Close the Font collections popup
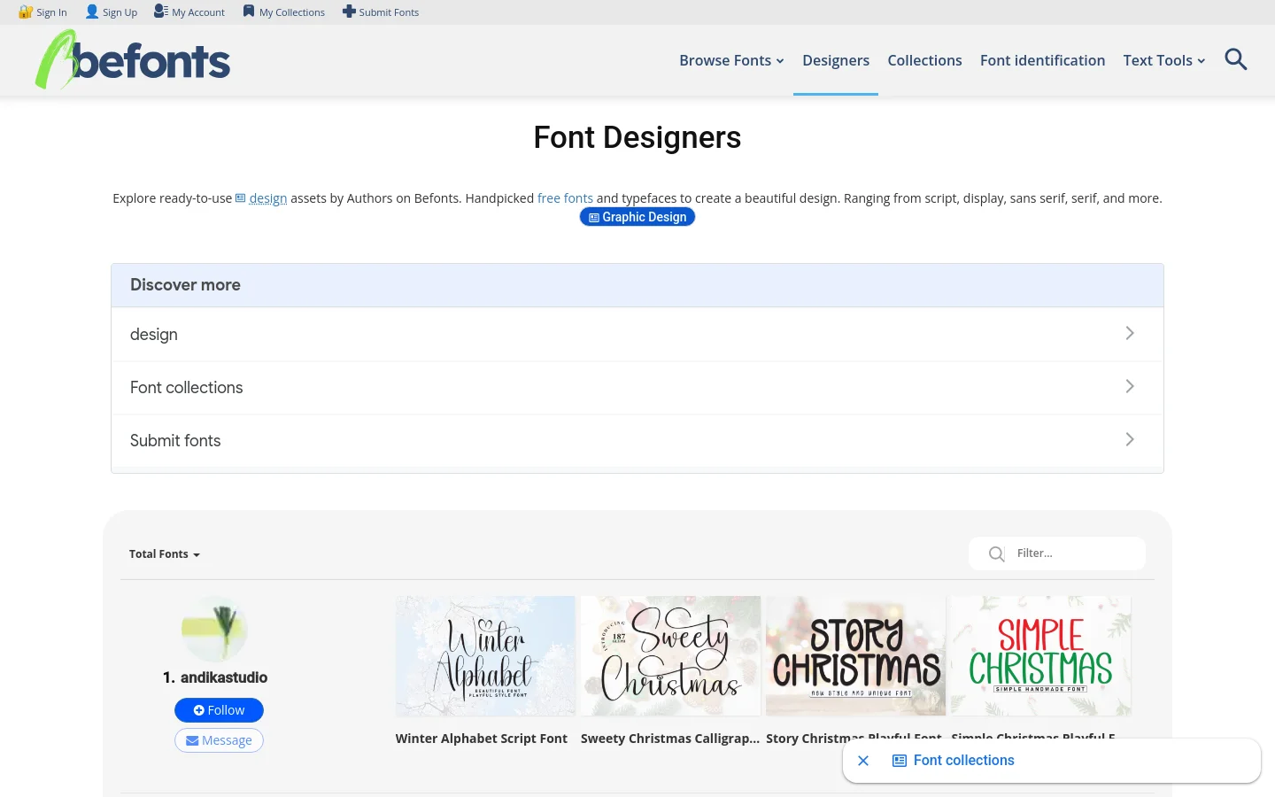Viewport: 1275px width, 797px height. click(863, 761)
